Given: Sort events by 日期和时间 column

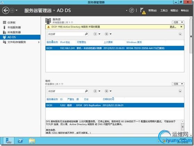Looking at the screenshot, I should pos(108,99).
